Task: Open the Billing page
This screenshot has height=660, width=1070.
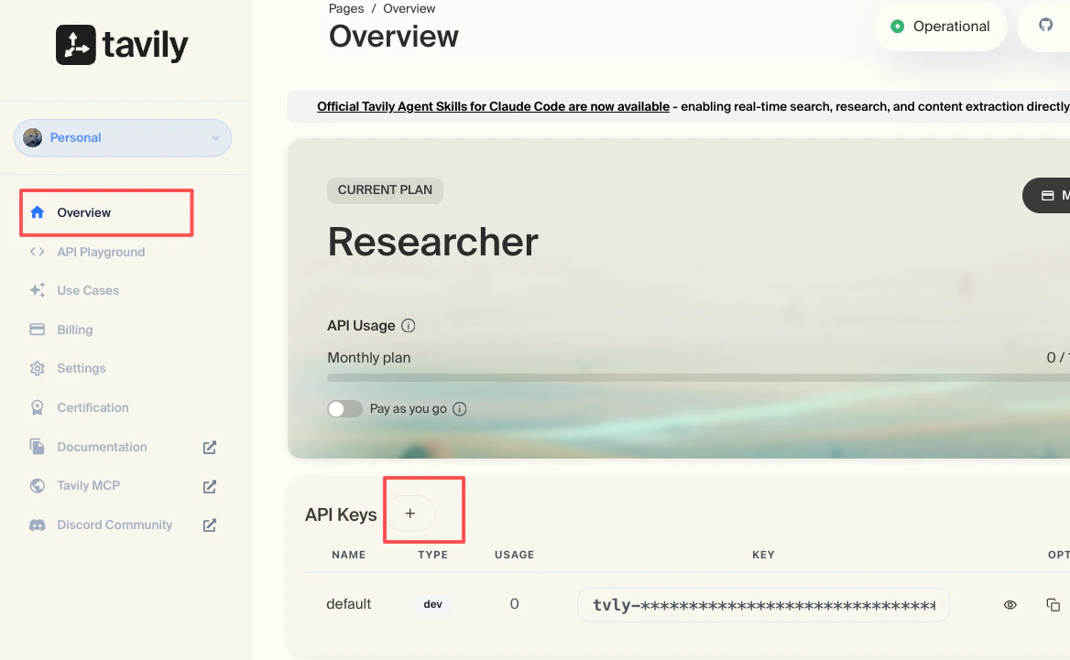Action: click(x=75, y=330)
